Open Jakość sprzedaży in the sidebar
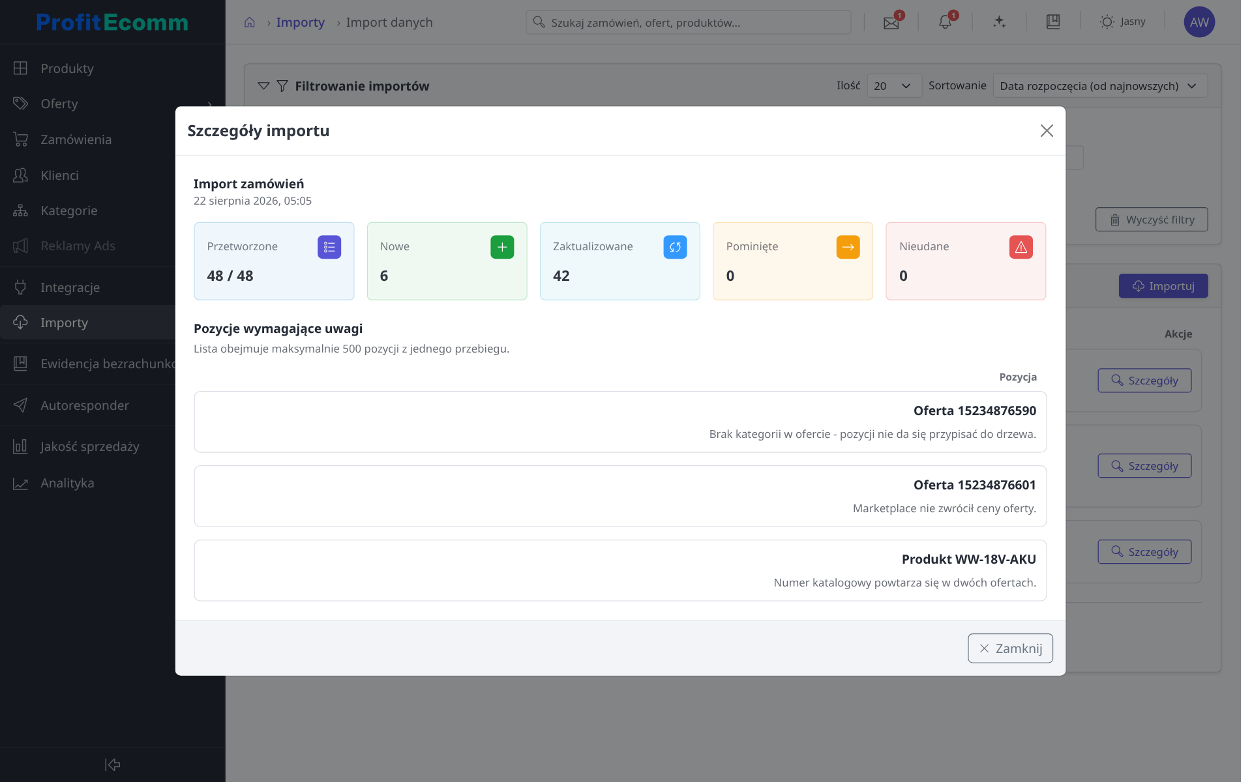 [88, 446]
